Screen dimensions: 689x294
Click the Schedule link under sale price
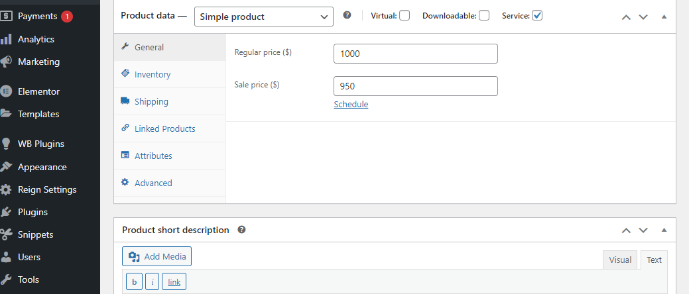[x=351, y=105]
